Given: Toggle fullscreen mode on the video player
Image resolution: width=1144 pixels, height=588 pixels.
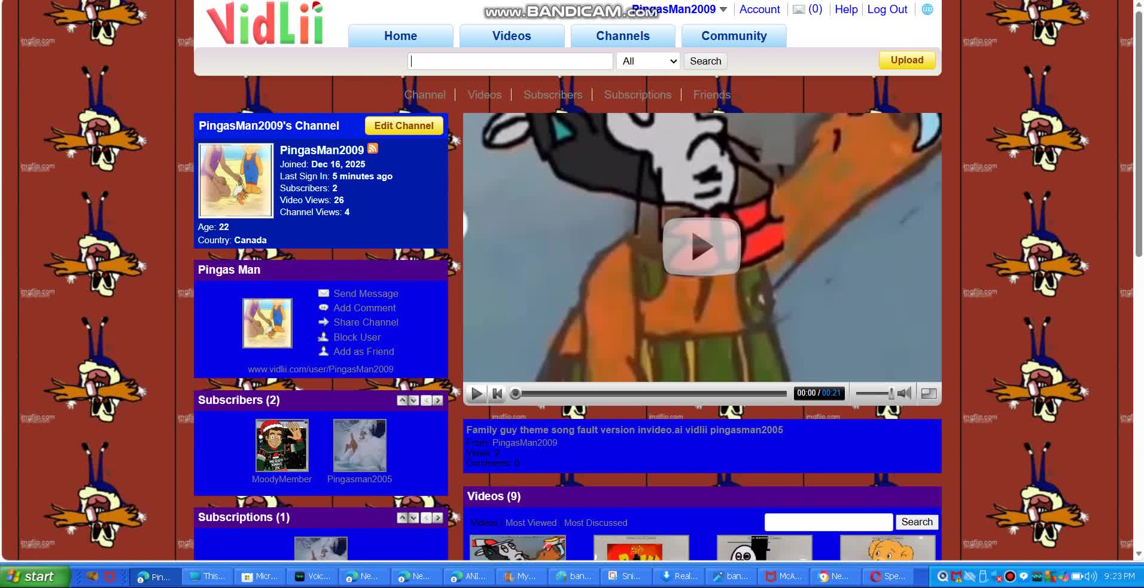Looking at the screenshot, I should [x=929, y=393].
